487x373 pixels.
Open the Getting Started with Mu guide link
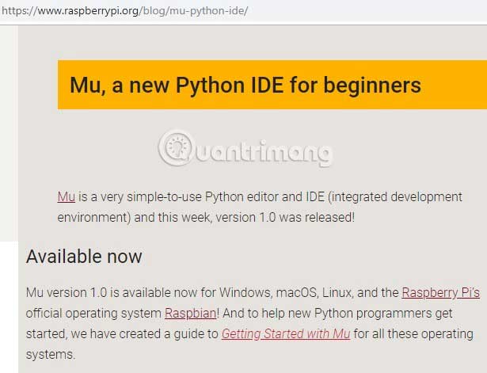point(286,334)
